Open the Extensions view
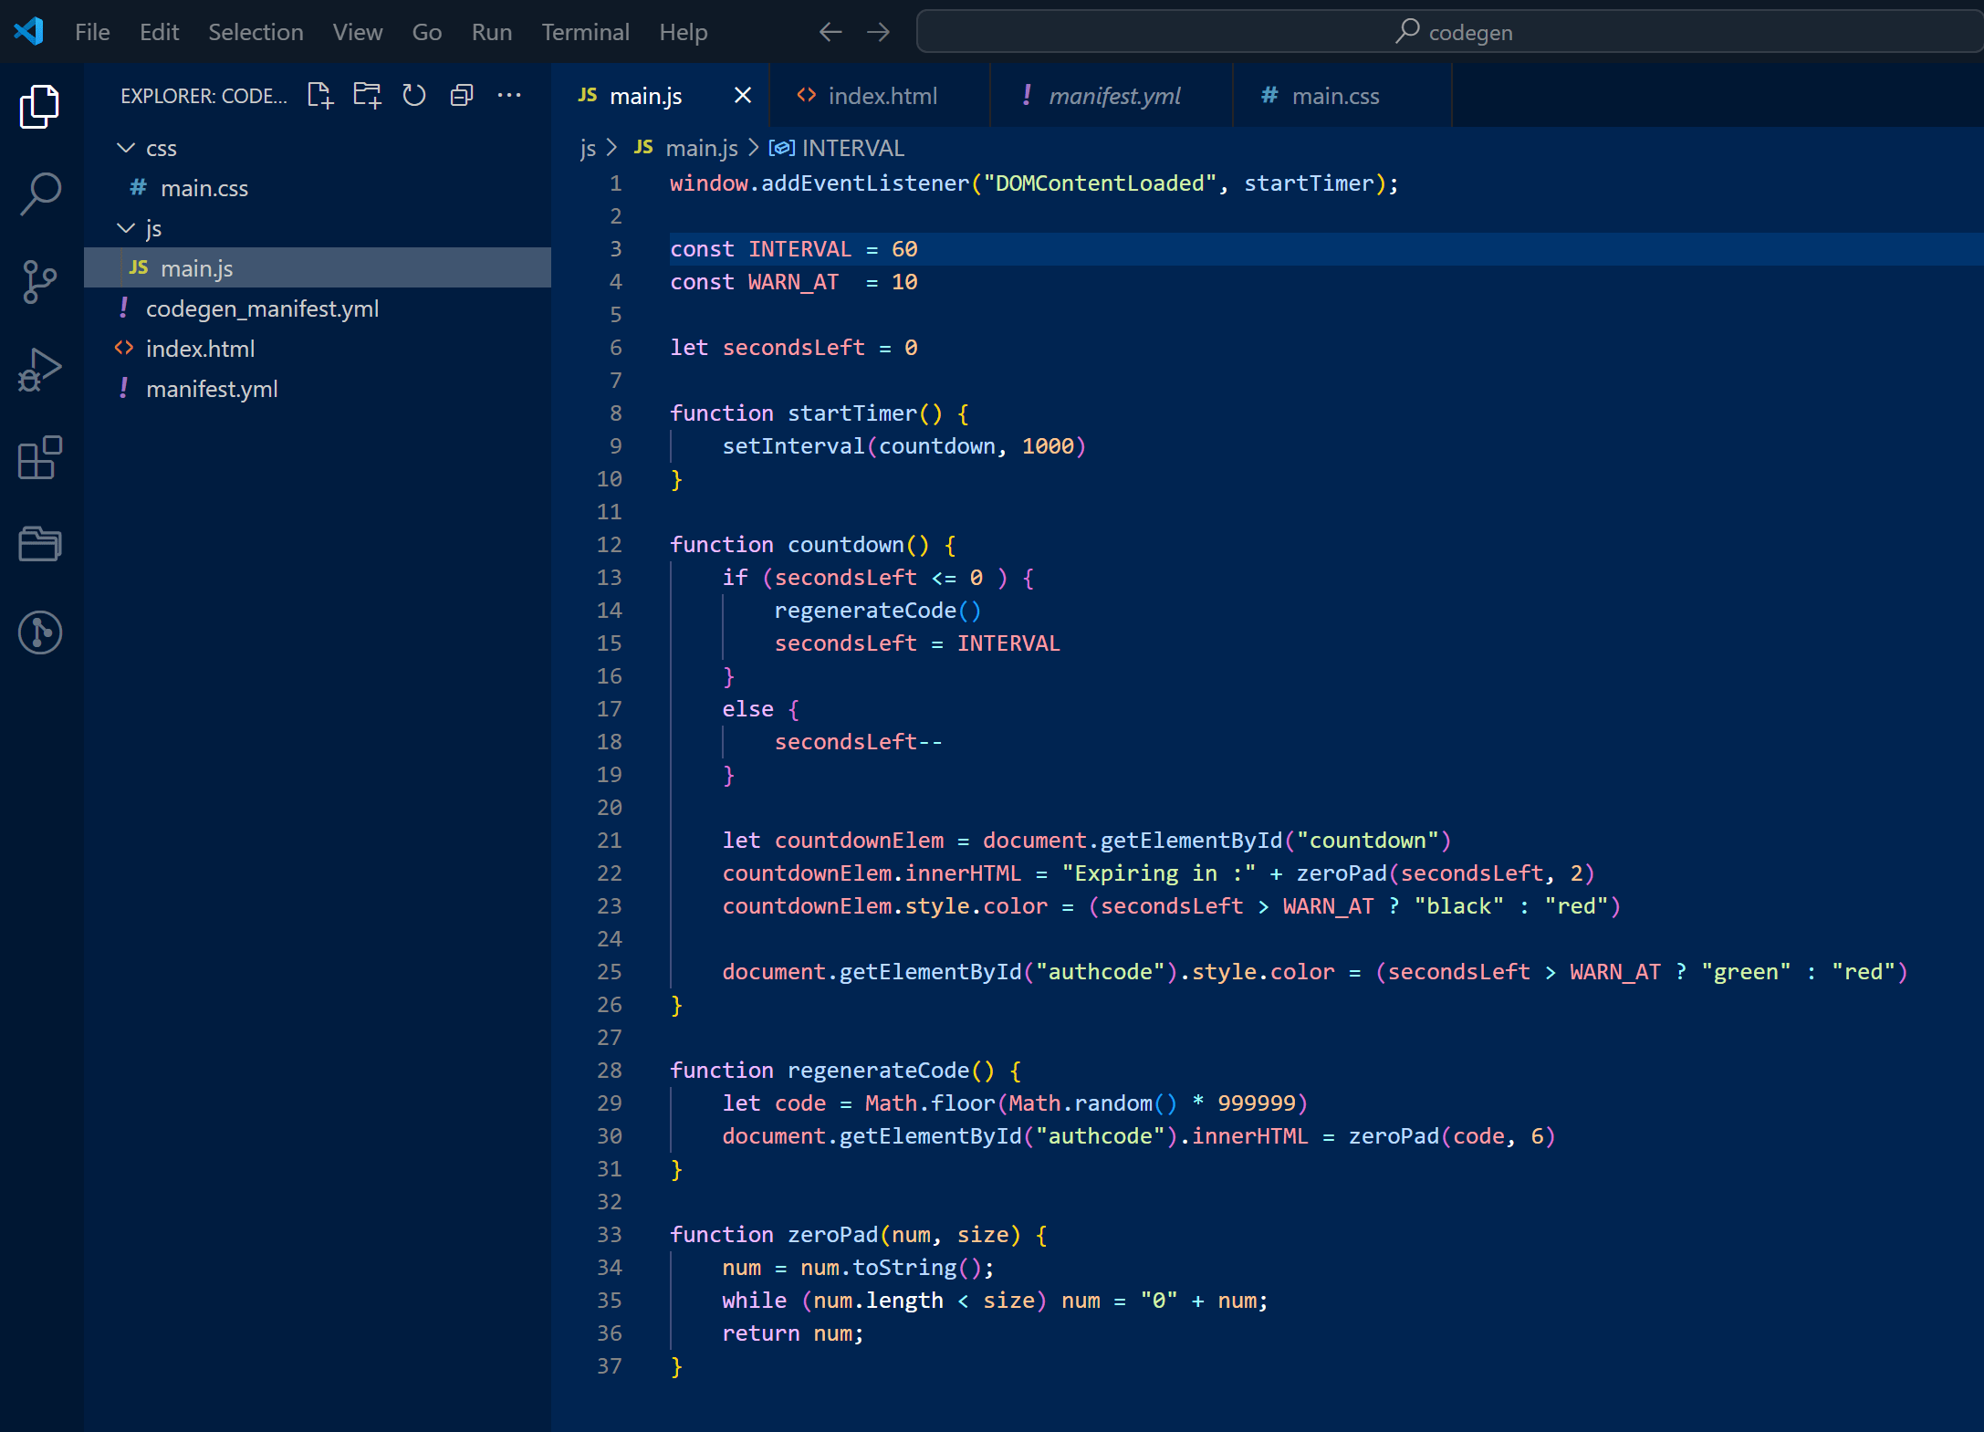The image size is (1984, 1432). click(38, 458)
